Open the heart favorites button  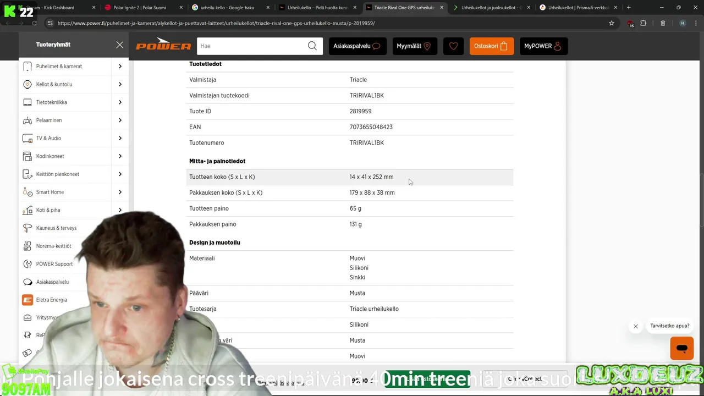(453, 46)
